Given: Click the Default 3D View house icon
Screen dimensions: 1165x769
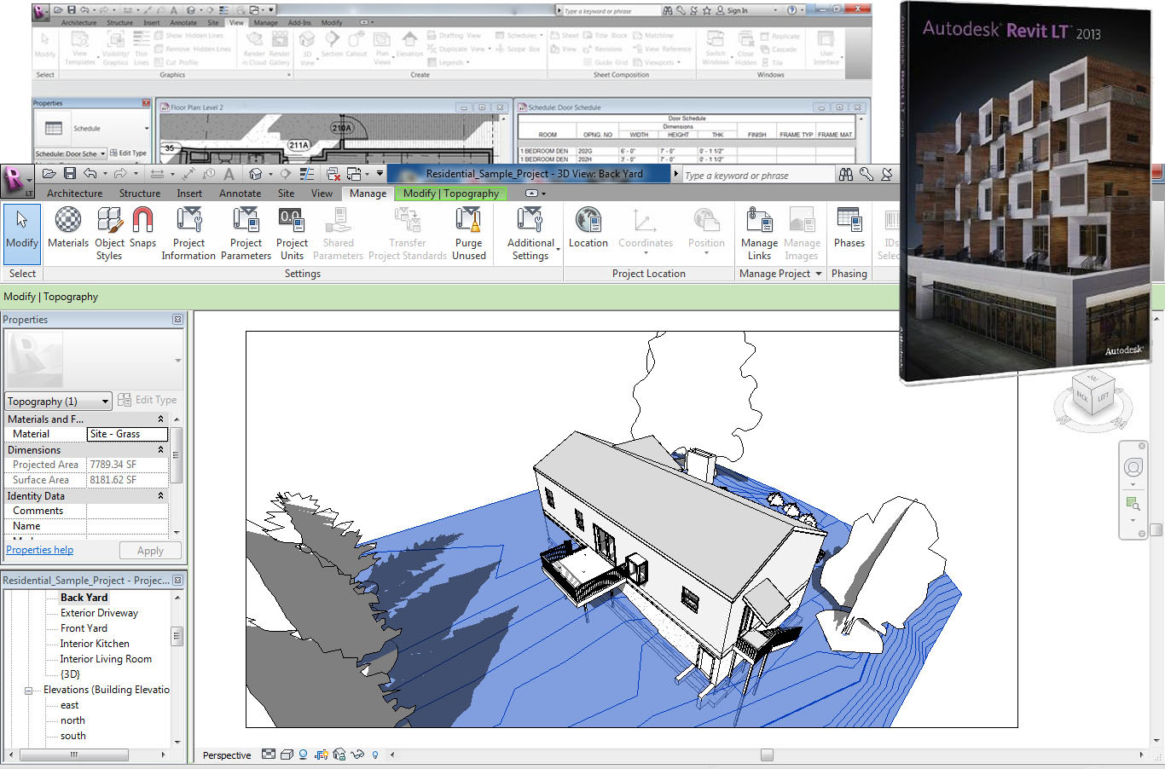Looking at the screenshot, I should (x=255, y=174).
